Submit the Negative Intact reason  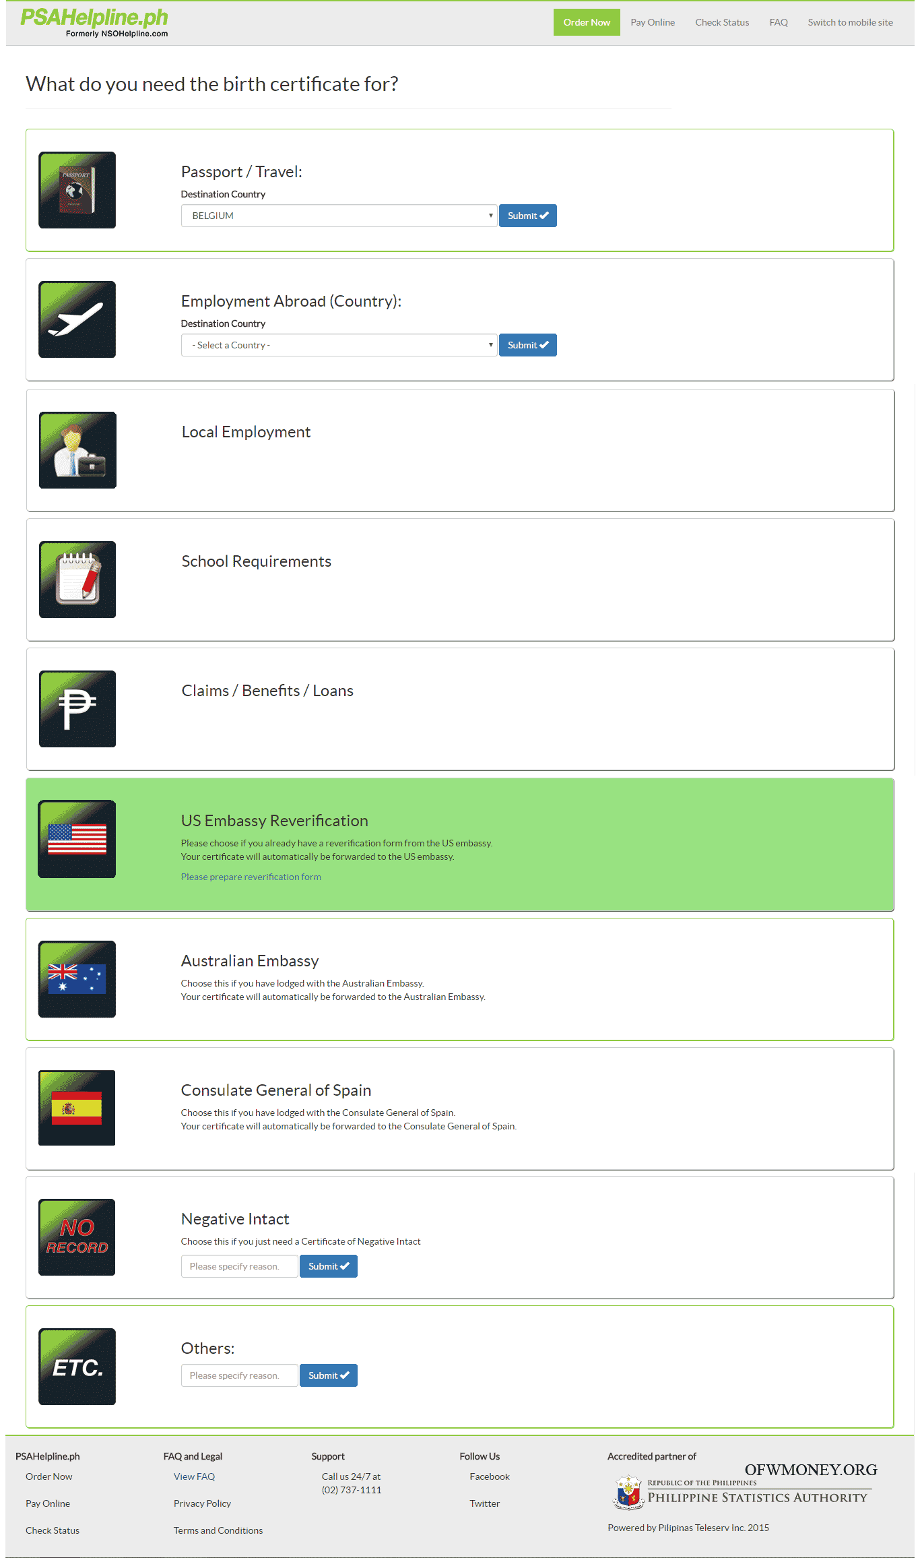coord(329,1266)
